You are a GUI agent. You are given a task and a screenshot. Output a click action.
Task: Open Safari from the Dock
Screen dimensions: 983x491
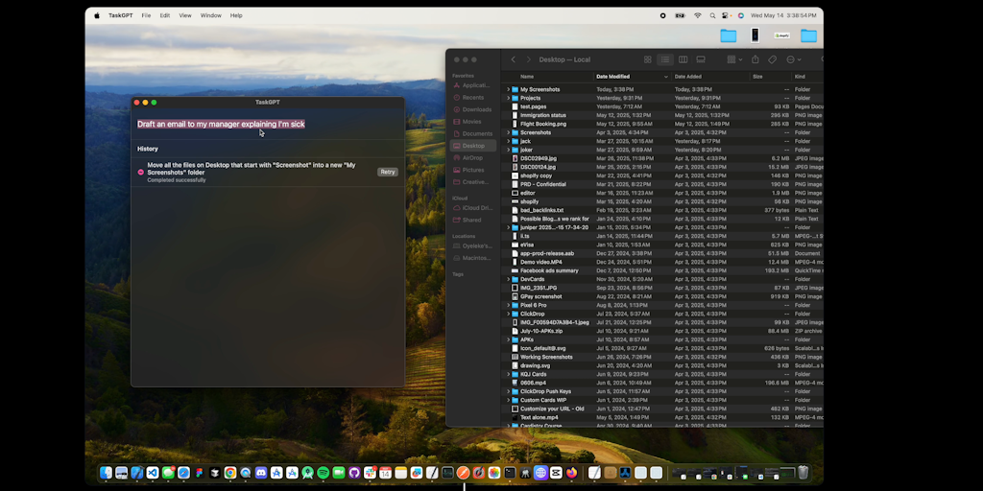click(183, 473)
